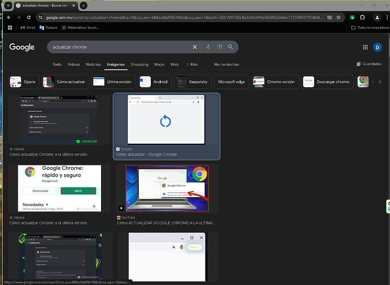
Task: Select the Última versión filter chip
Action: point(114,82)
